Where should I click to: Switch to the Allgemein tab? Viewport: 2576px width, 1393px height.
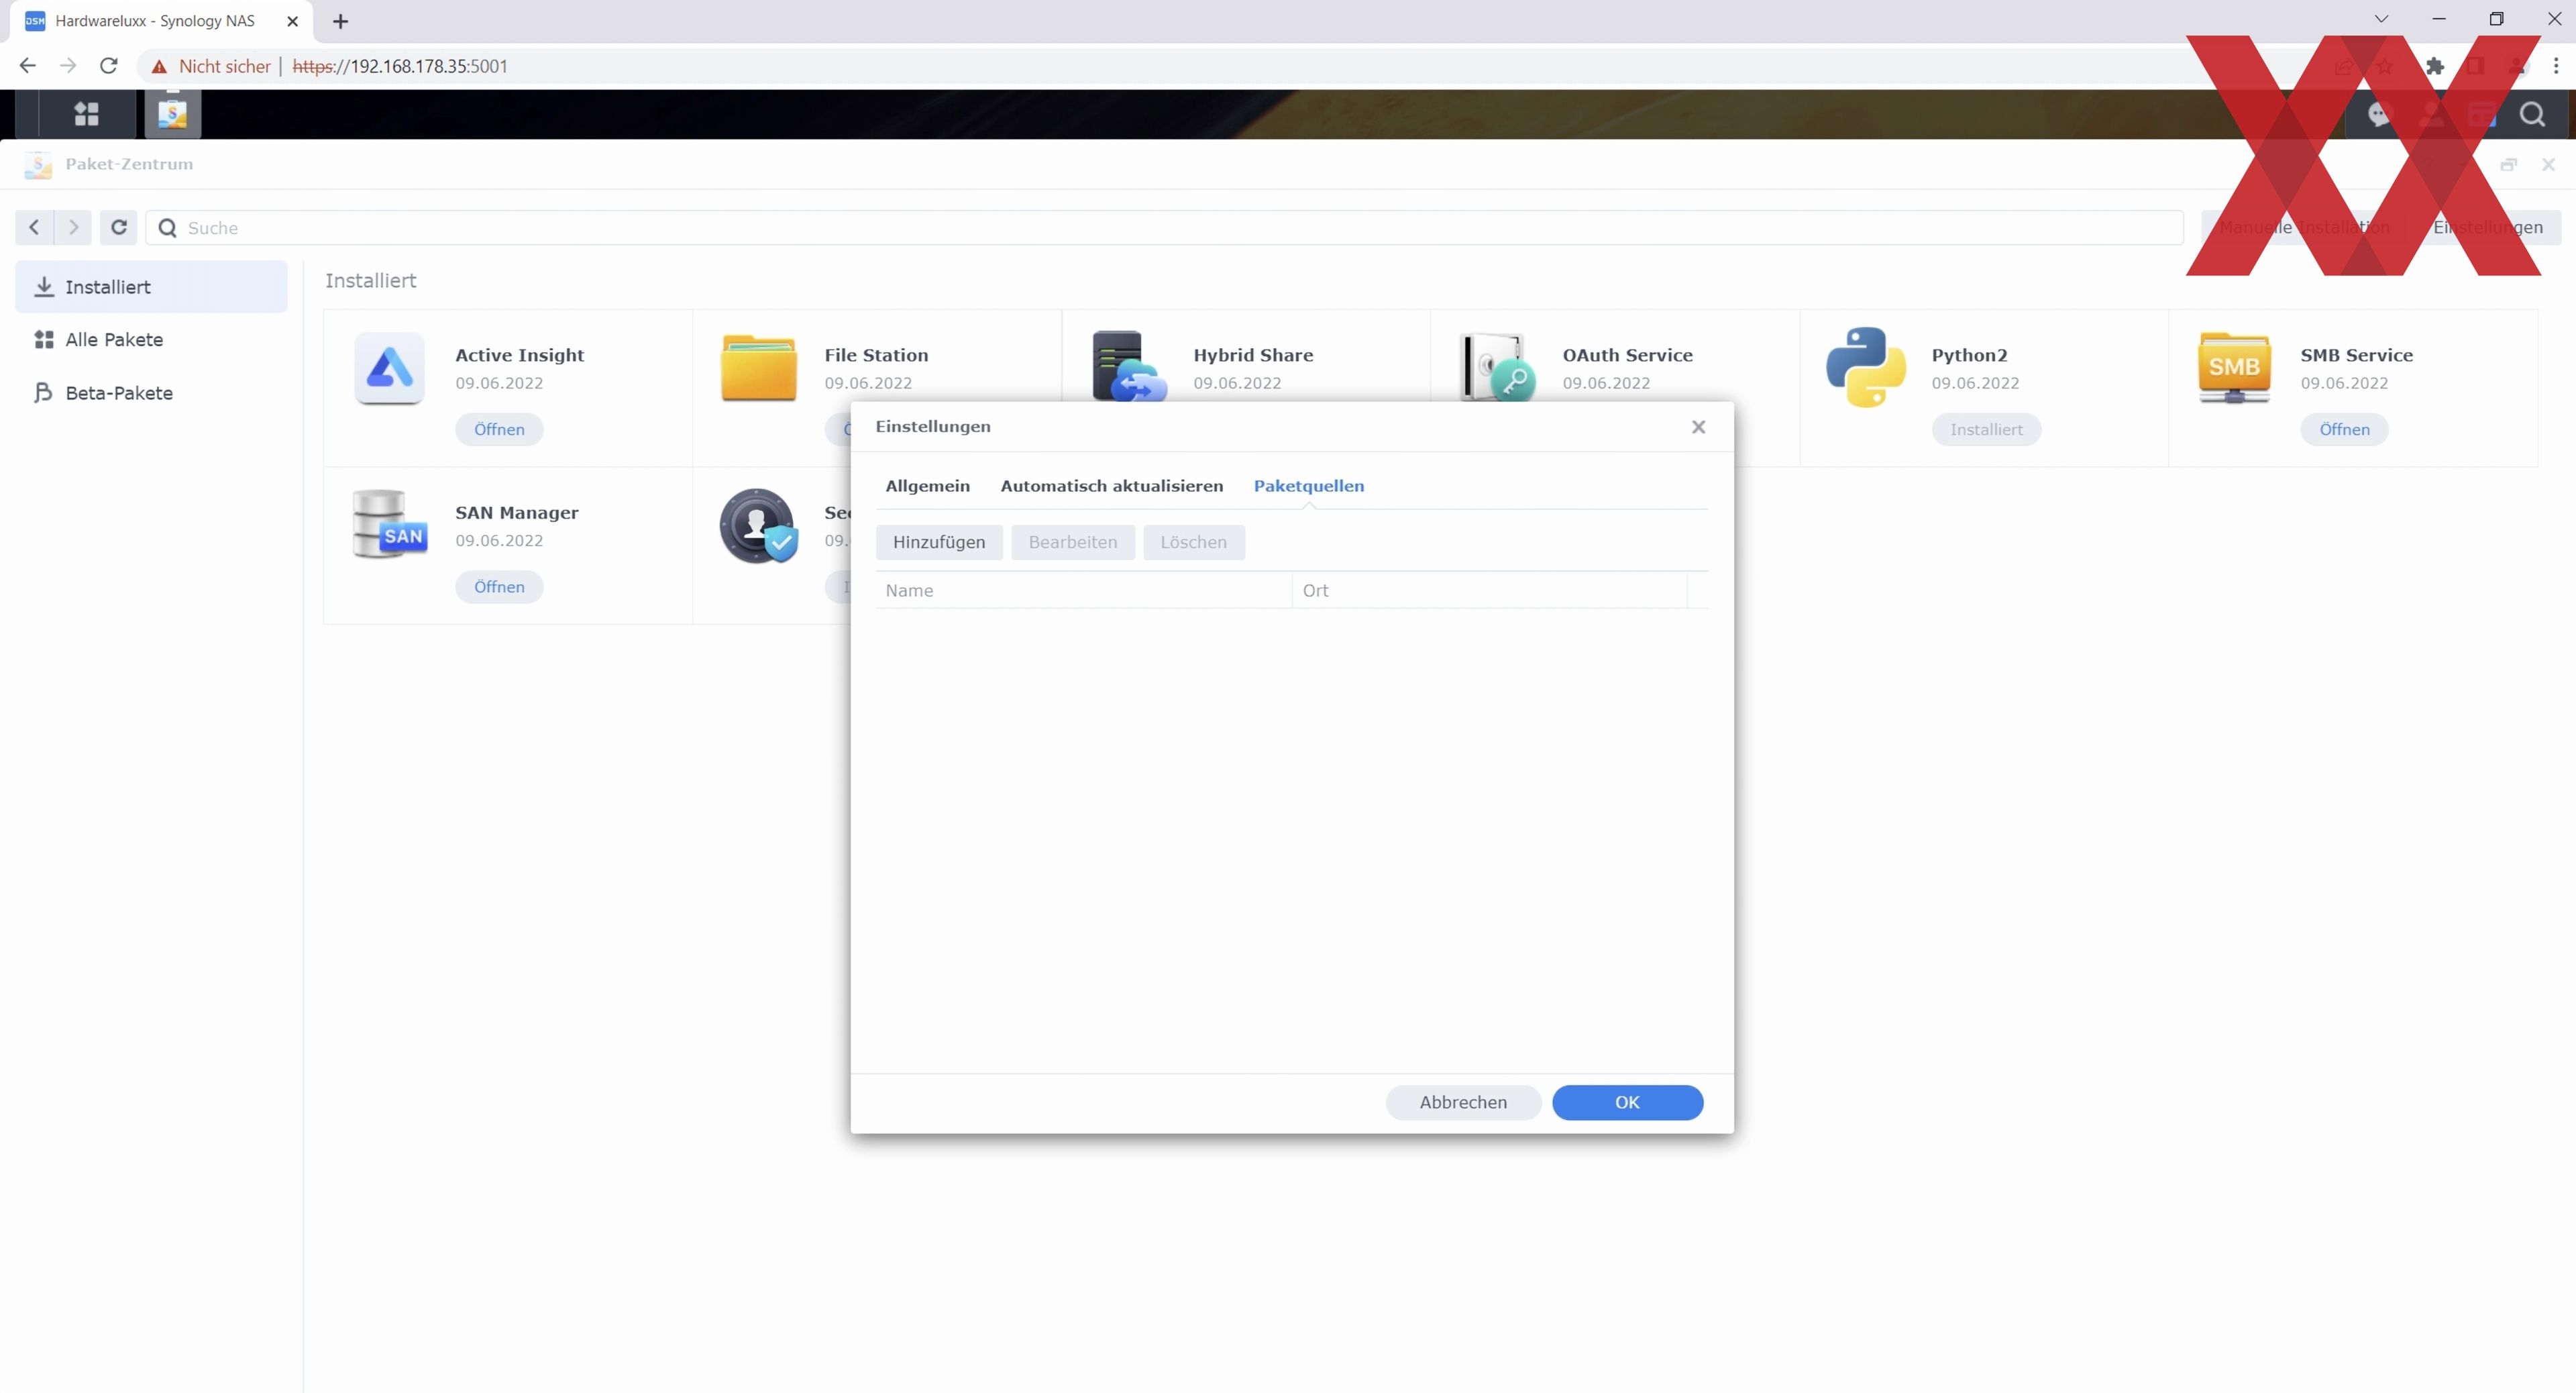pyautogui.click(x=927, y=486)
